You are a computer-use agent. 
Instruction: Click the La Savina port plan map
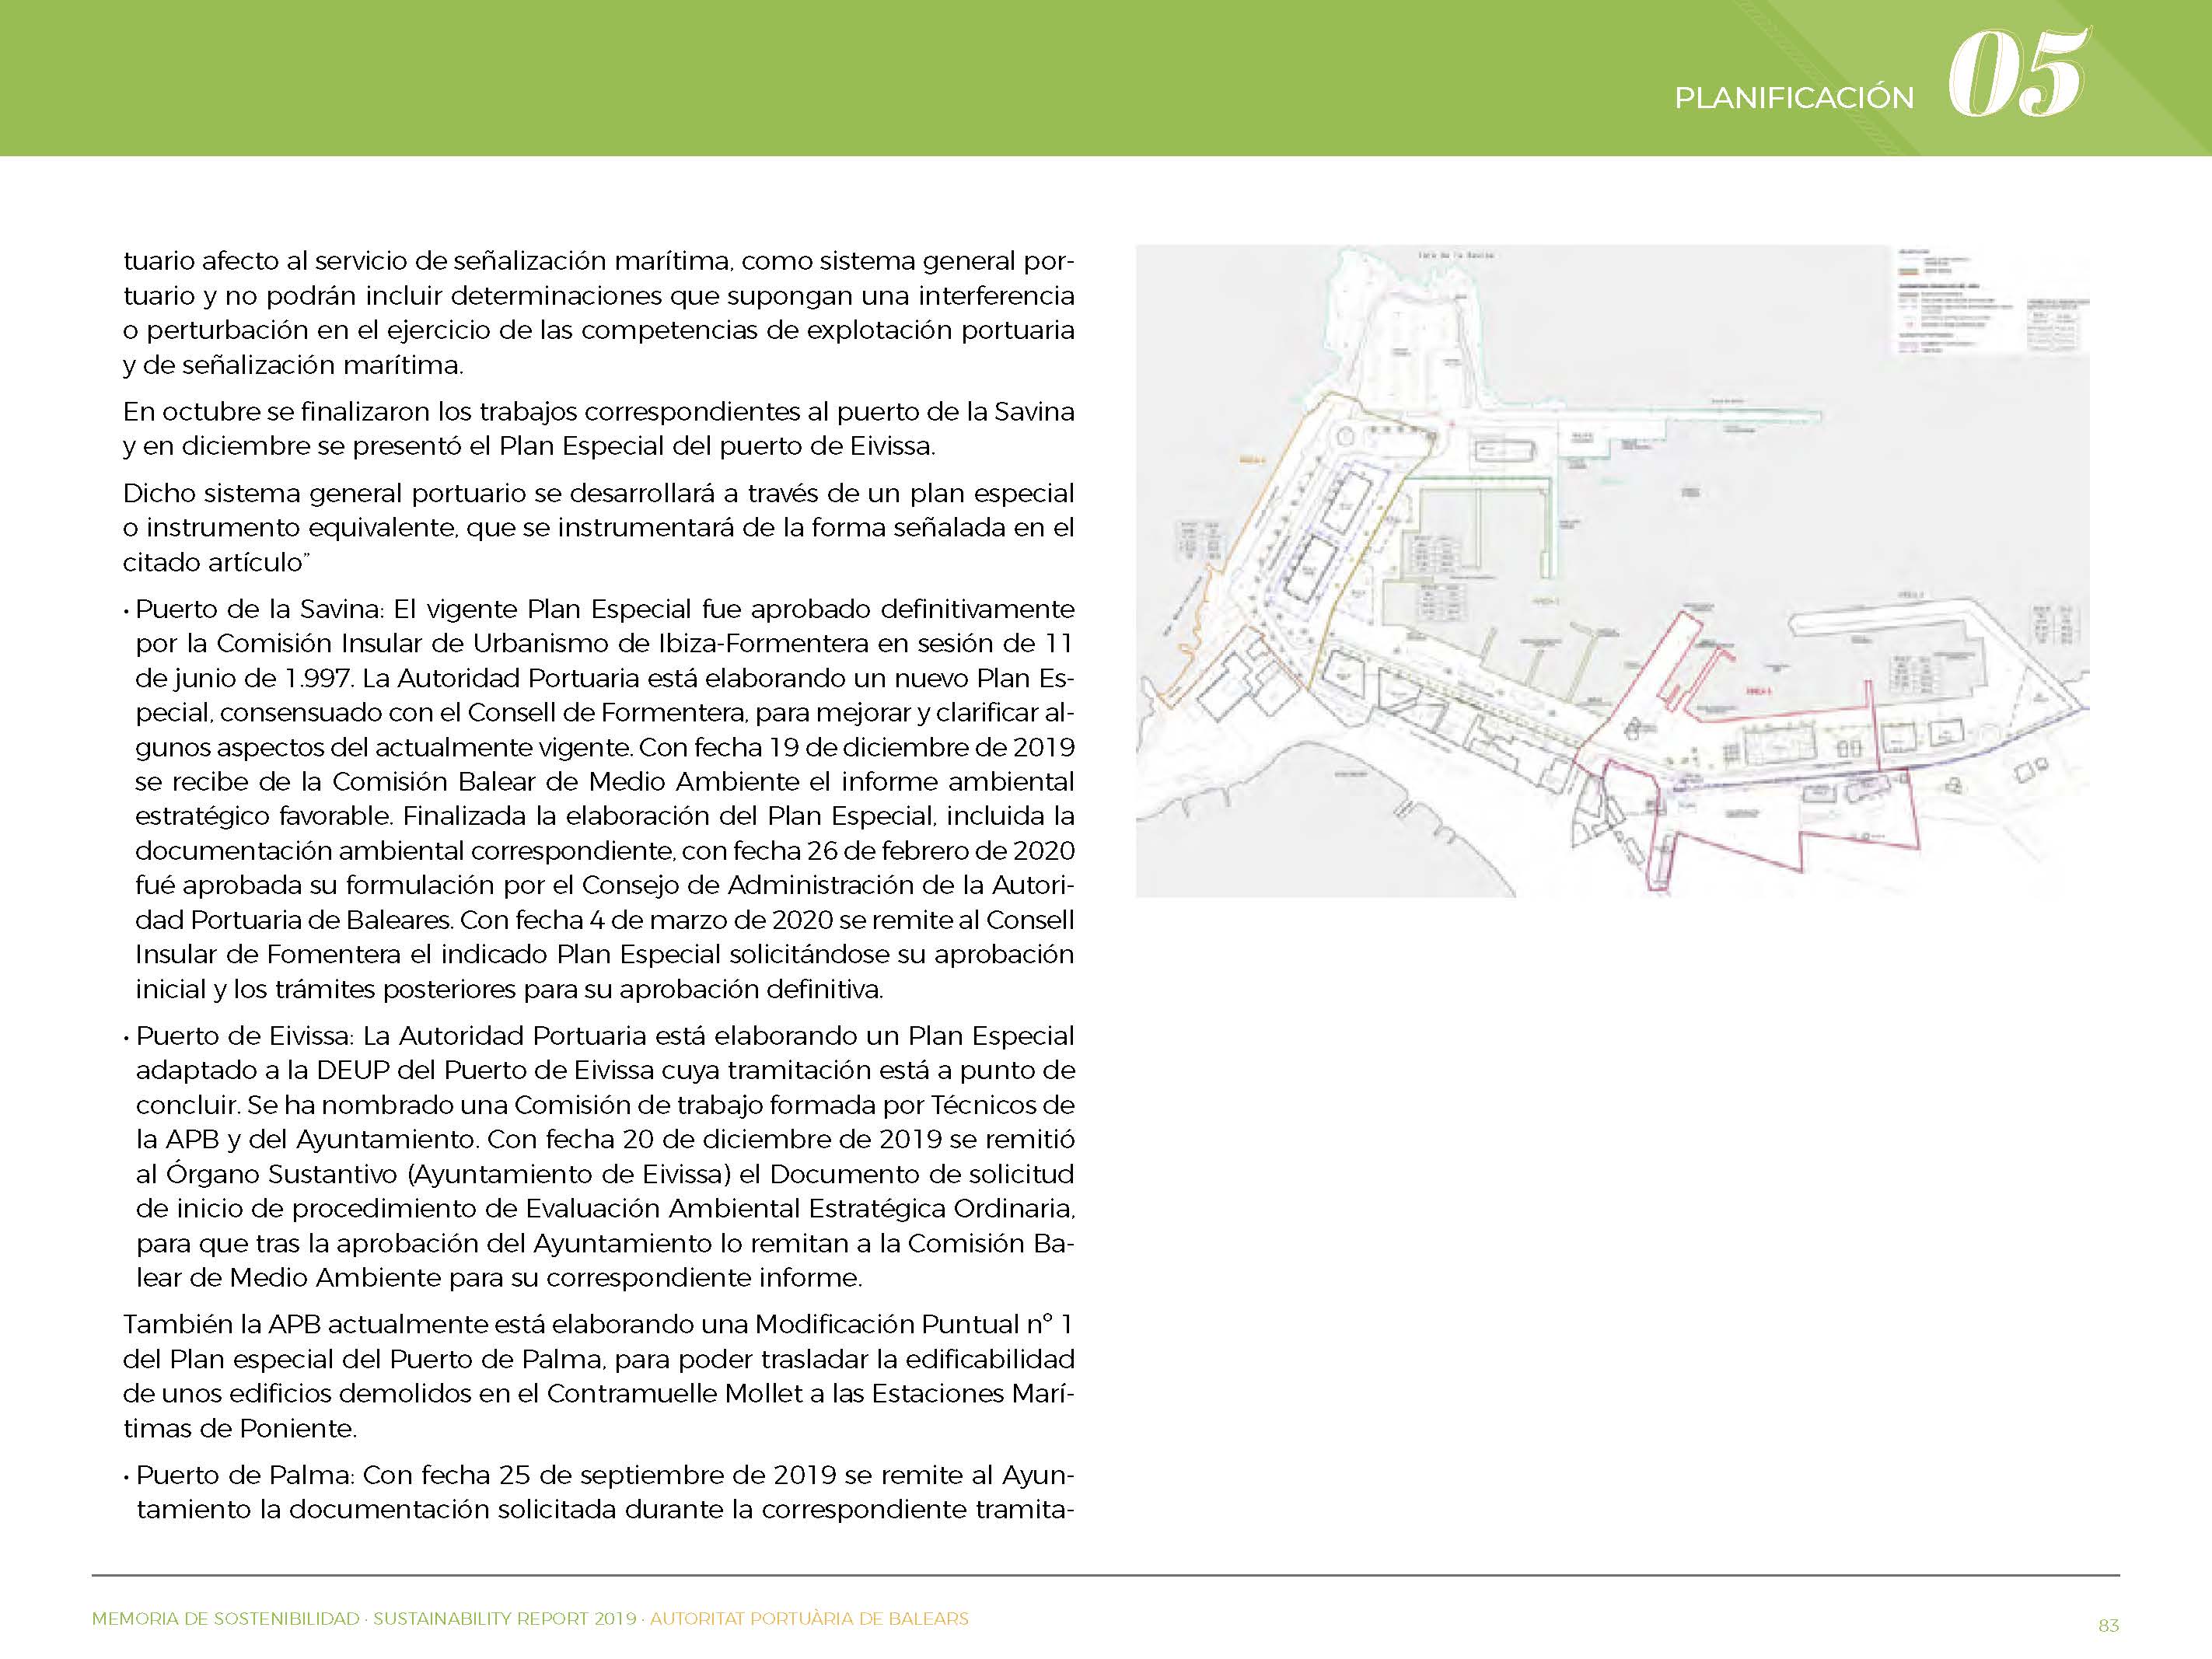(x=1610, y=570)
